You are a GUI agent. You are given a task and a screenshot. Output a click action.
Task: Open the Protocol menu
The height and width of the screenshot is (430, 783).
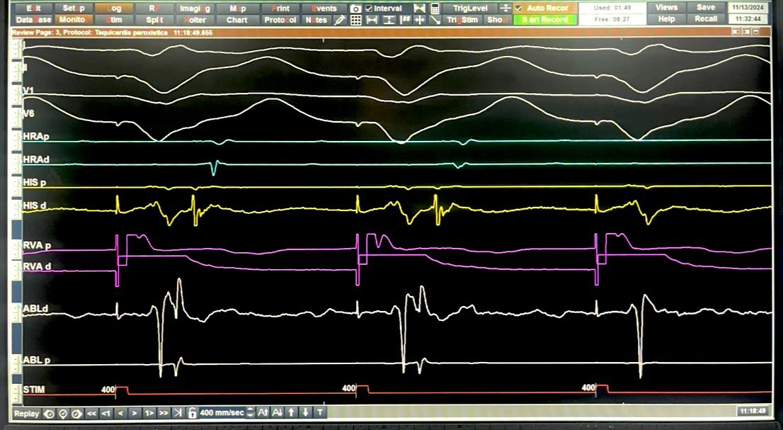[x=280, y=20]
